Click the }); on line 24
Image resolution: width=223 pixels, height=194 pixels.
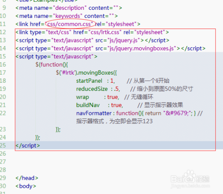point(37,138)
